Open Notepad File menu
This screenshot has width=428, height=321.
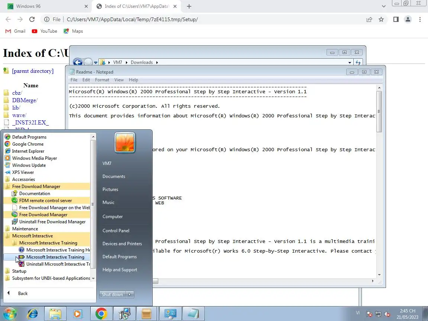tap(74, 80)
